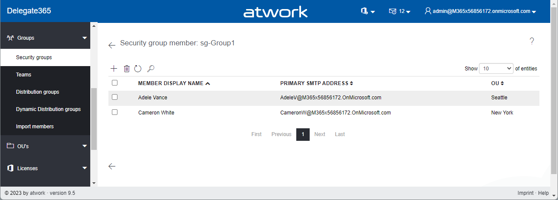Click the trash can delete icon
Viewport: 558px width, 200px height.
click(127, 69)
